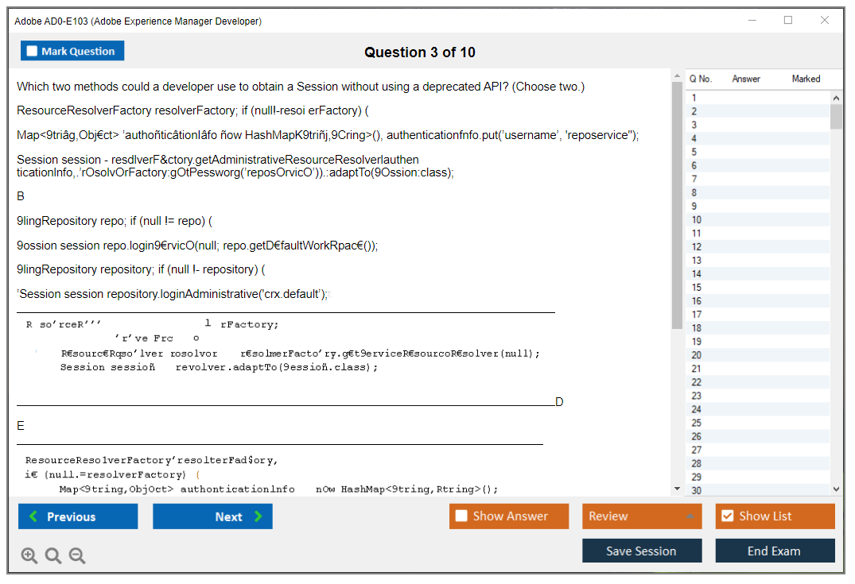Viewport: 855px width, 584px height.
Task: Select question 25 in the list
Action: tap(697, 423)
